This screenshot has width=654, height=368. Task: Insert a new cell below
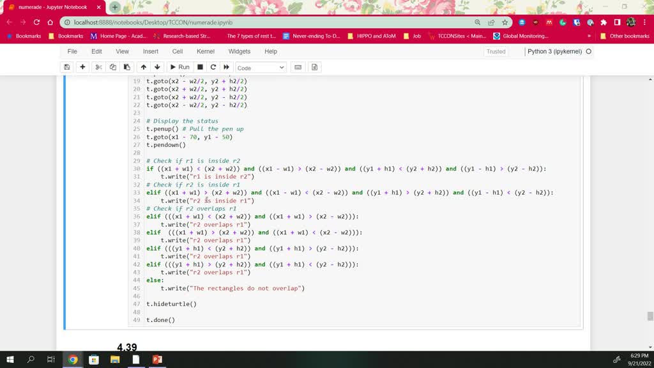pyautogui.click(x=84, y=67)
